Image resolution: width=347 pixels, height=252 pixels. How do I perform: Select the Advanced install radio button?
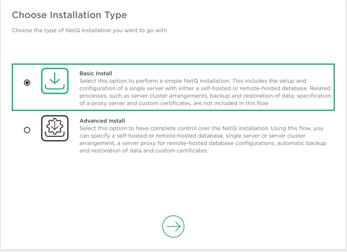[x=27, y=130]
